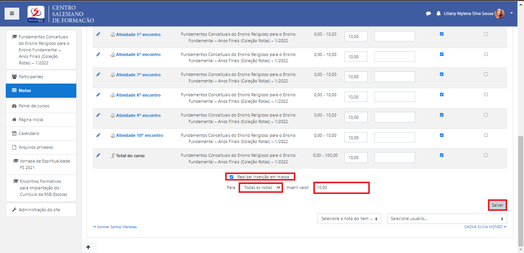Click the Inserir valor input field
The height and width of the screenshot is (253, 524).
pos(341,188)
